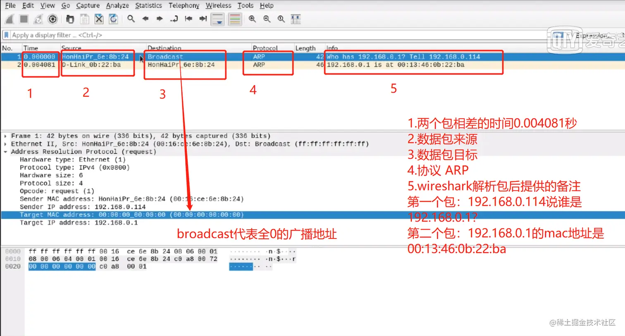Open the Capture menu
Viewport: 625px width, 336px height.
(88, 5)
